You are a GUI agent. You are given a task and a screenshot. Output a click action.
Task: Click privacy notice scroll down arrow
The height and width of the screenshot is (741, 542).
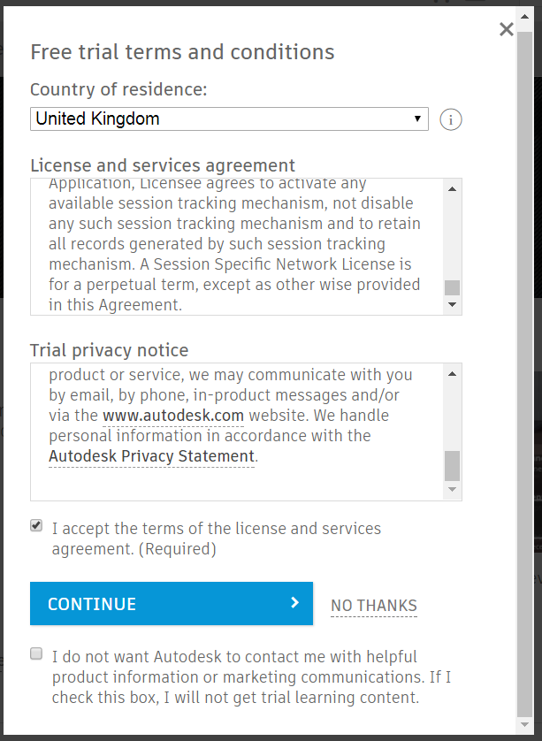(x=452, y=490)
